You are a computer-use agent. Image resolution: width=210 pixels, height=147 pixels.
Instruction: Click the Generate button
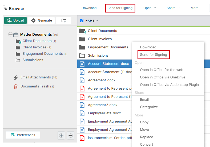[41, 20]
